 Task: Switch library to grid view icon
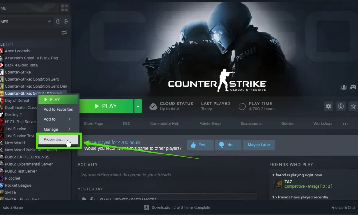(64, 8)
